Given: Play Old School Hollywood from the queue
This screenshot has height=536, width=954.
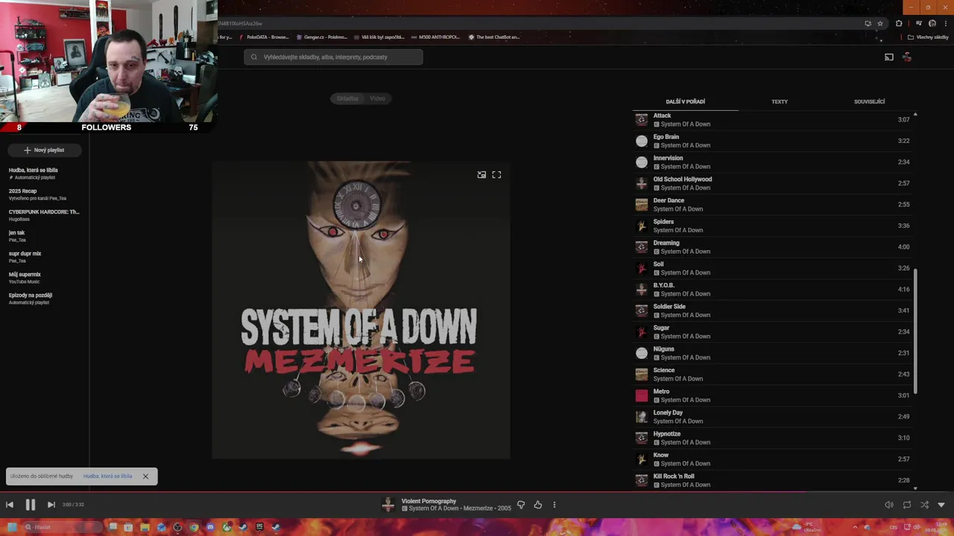Looking at the screenshot, I should [774, 183].
